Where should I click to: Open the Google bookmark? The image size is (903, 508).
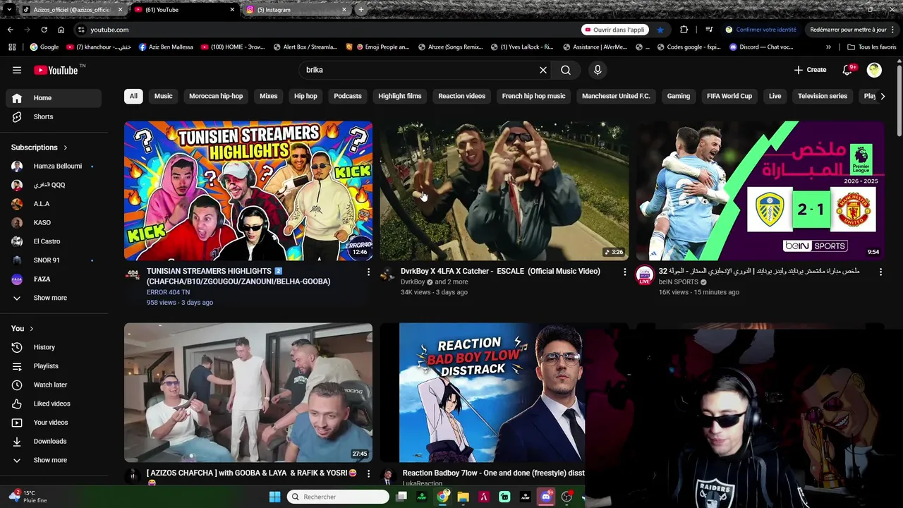pos(44,47)
